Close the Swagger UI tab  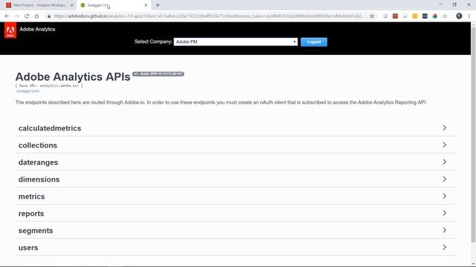[146, 5]
